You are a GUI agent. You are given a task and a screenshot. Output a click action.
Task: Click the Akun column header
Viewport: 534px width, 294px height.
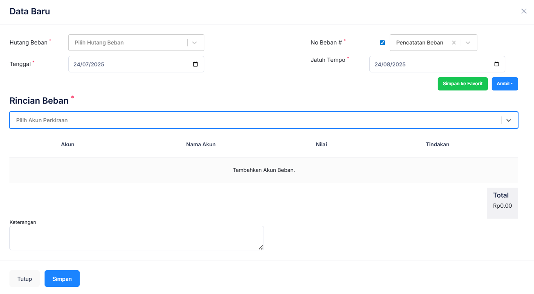point(68,144)
